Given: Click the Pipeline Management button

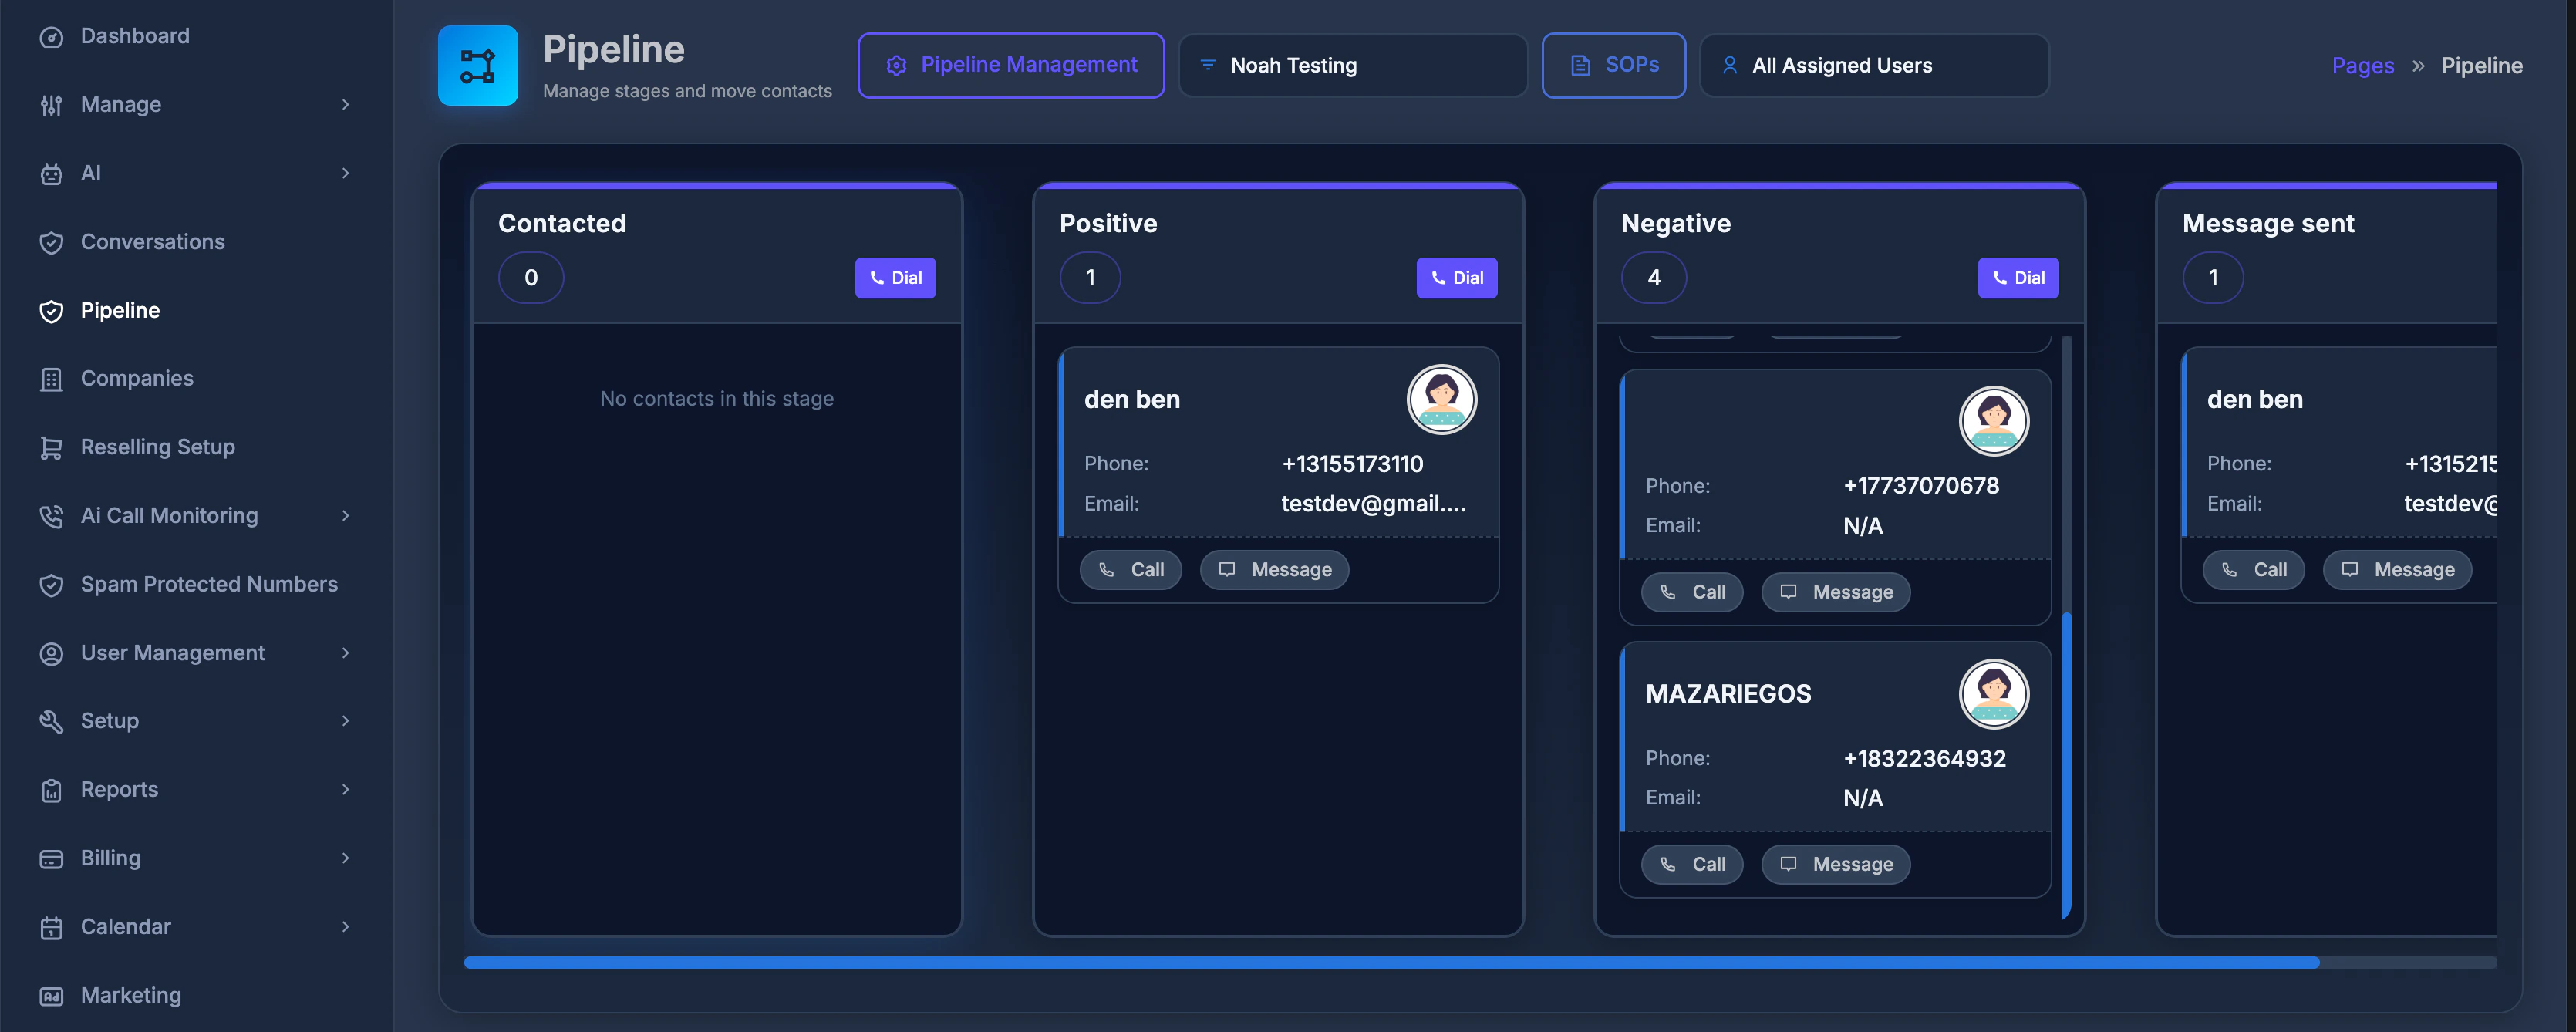Looking at the screenshot, I should point(1010,66).
